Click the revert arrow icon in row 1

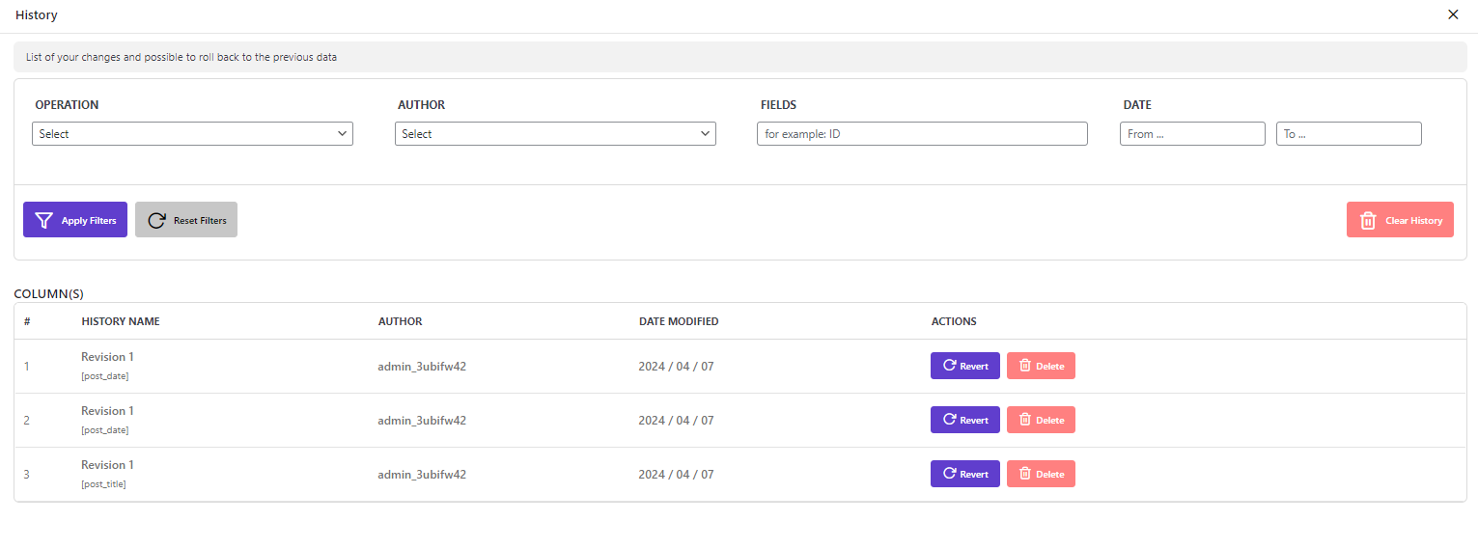pos(950,366)
